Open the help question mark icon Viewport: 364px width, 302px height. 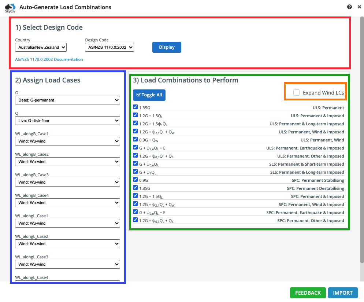click(349, 7)
